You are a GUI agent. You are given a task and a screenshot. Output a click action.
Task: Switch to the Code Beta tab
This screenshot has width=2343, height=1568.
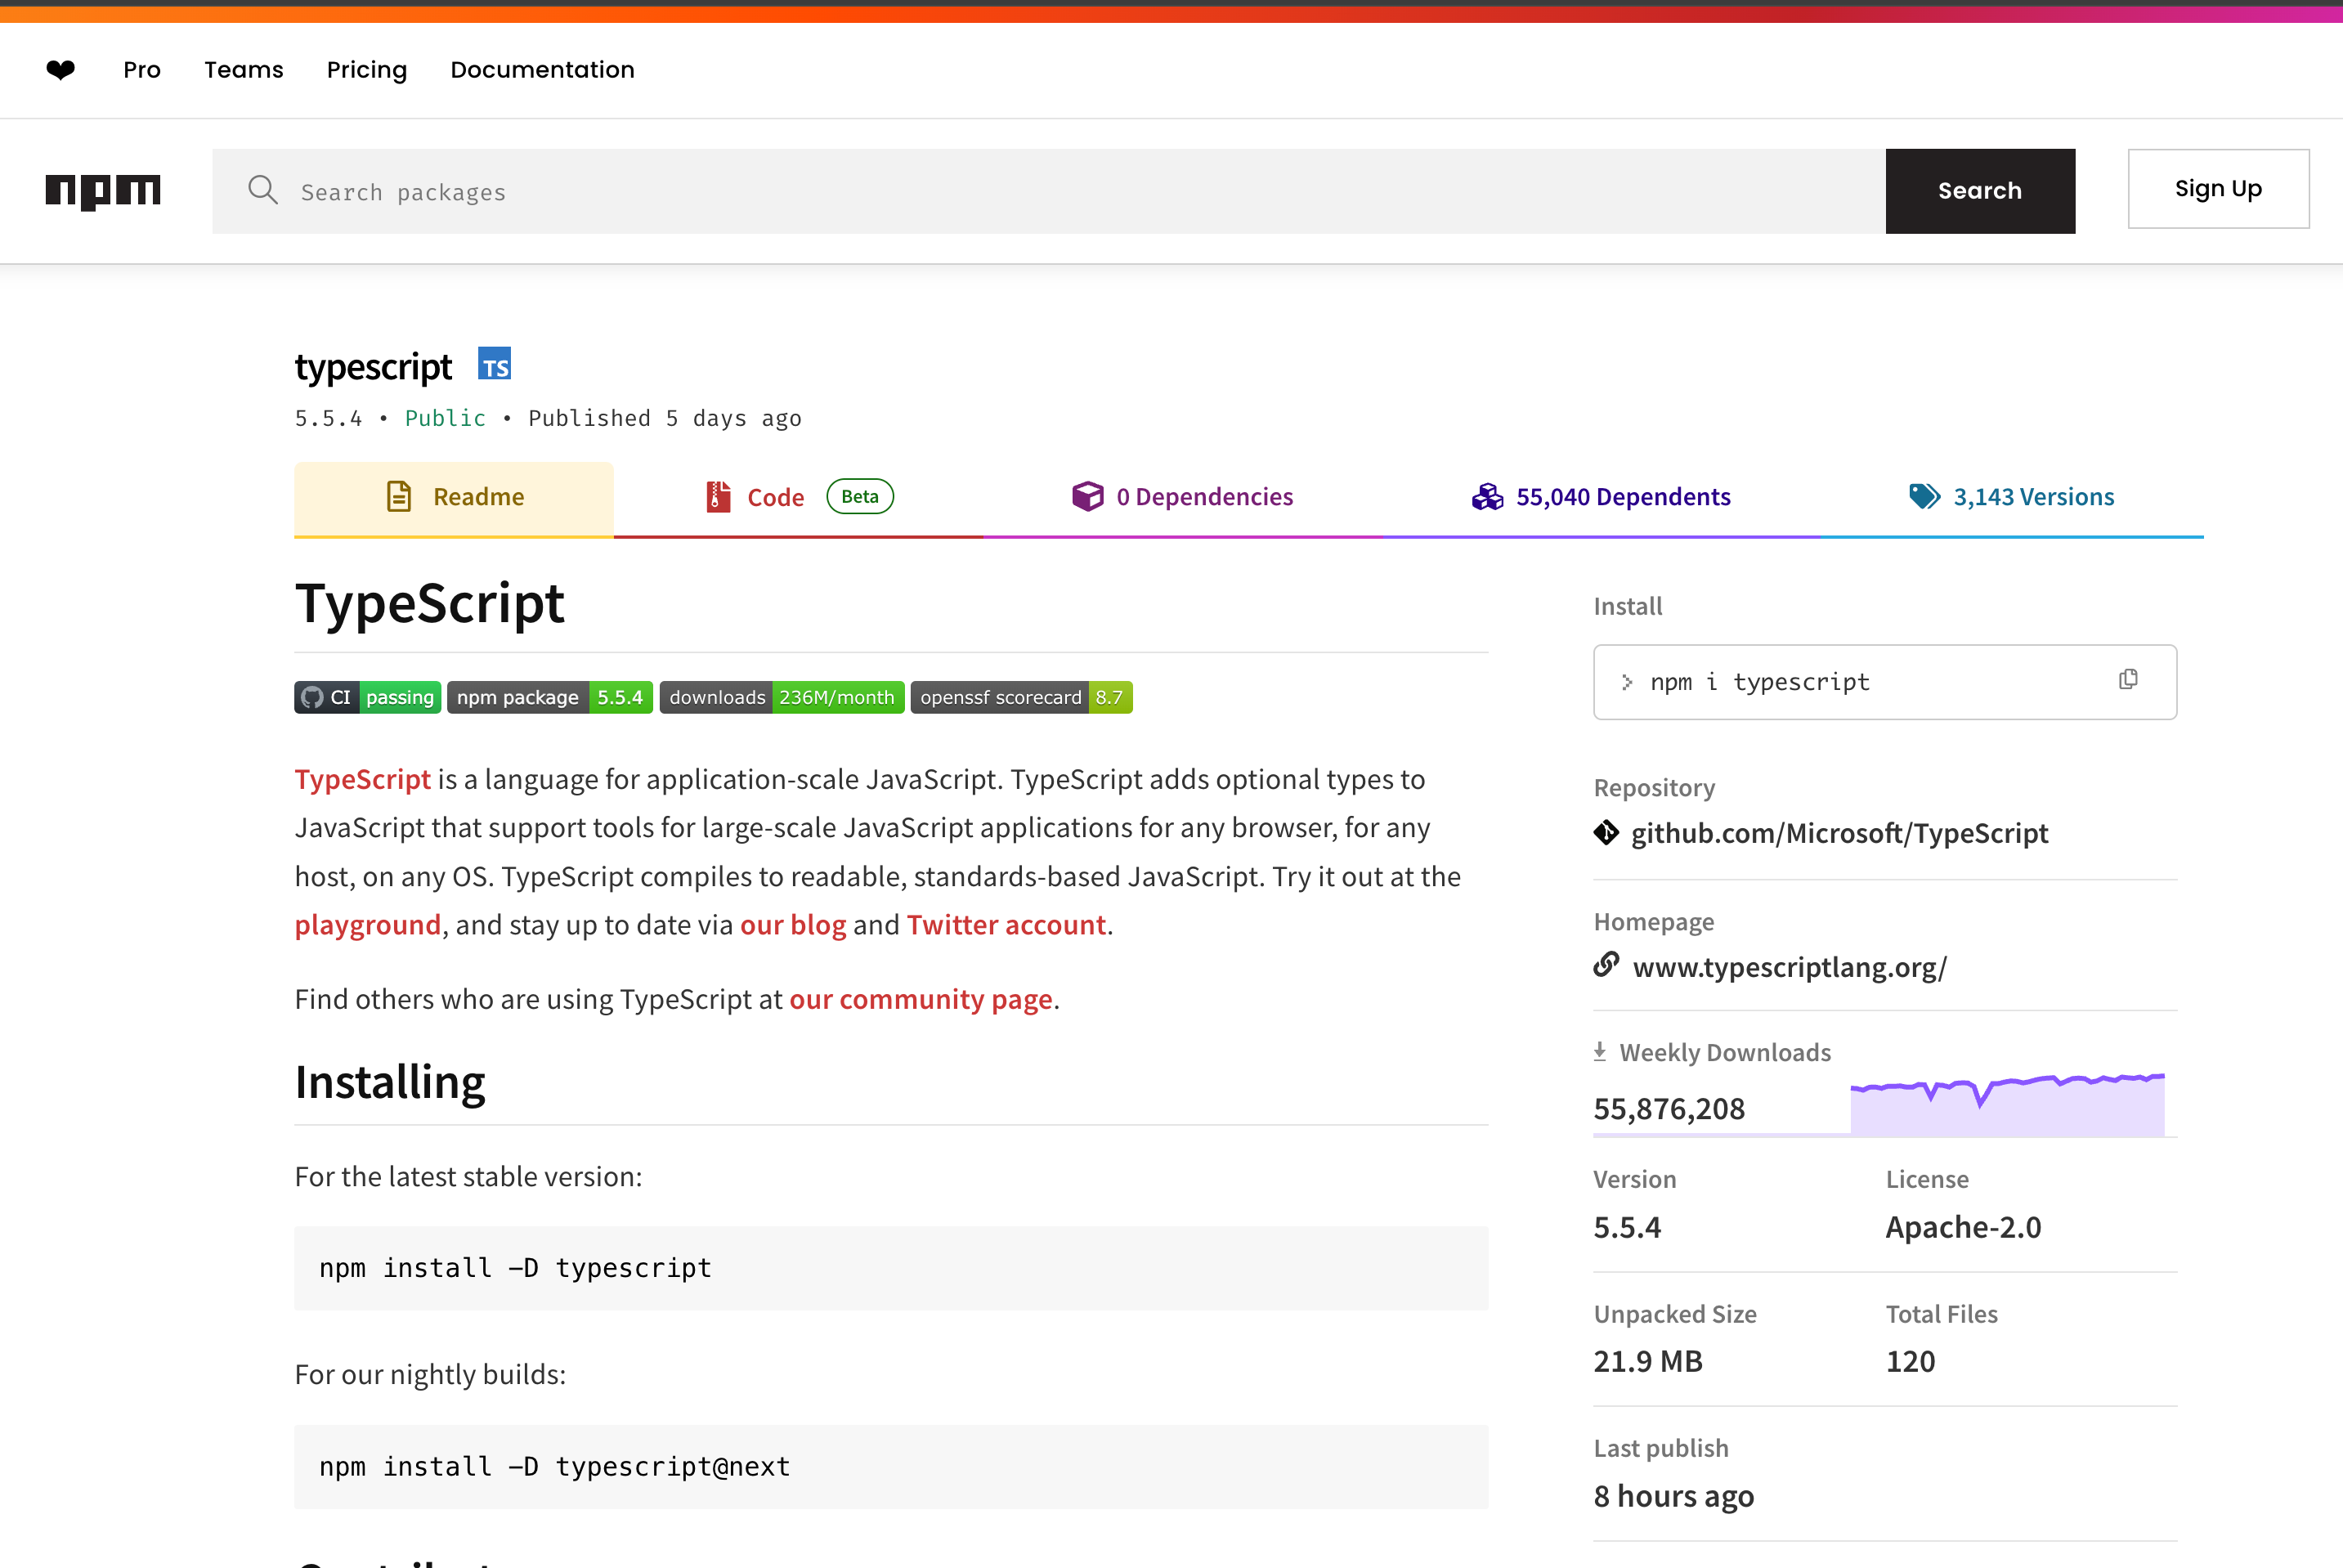pyautogui.click(x=798, y=497)
